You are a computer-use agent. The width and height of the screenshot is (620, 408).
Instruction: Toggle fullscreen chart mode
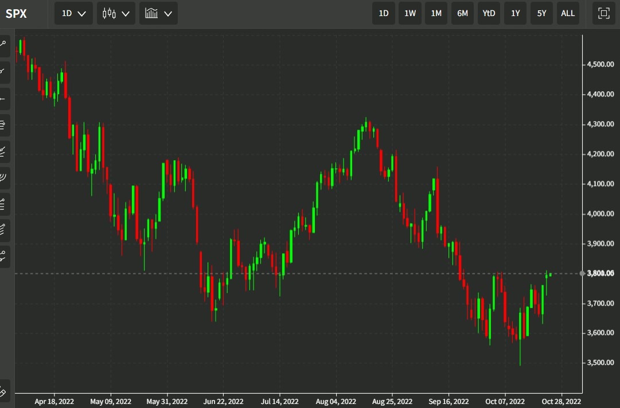click(x=604, y=13)
